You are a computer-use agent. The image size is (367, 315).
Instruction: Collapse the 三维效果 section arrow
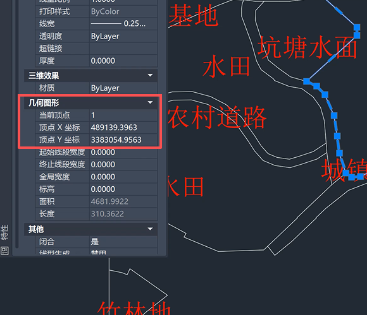pos(150,75)
